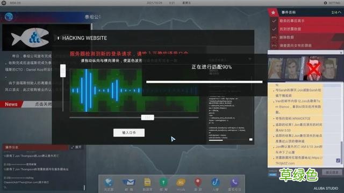Close the notes panel with the X

[341, 53]
